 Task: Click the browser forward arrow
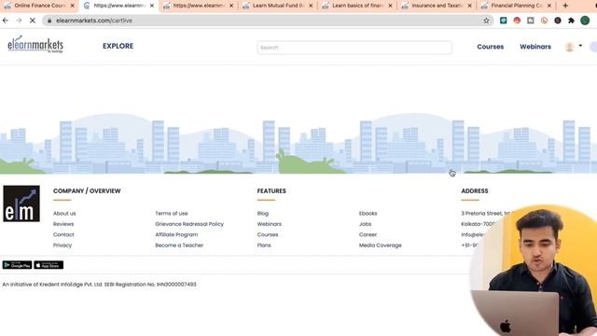pyautogui.click(x=19, y=21)
